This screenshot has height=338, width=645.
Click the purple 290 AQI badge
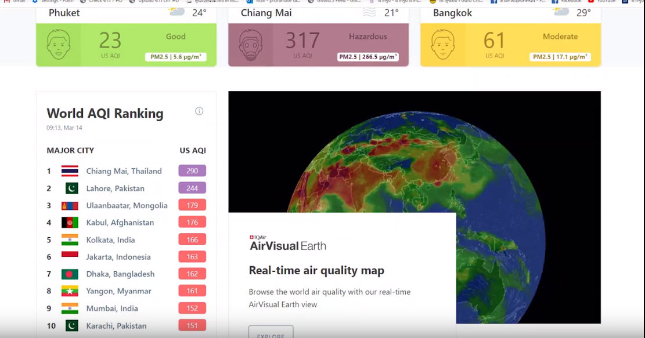[x=192, y=171]
